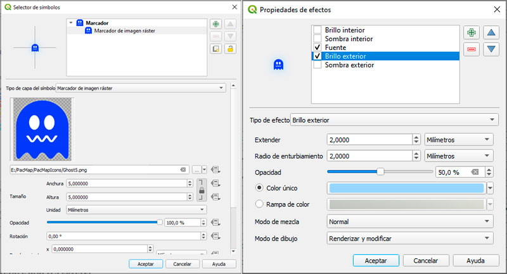This screenshot has width=507, height=274.
Task: Toggle the symbol layer color lock icon
Action: (x=230, y=49)
